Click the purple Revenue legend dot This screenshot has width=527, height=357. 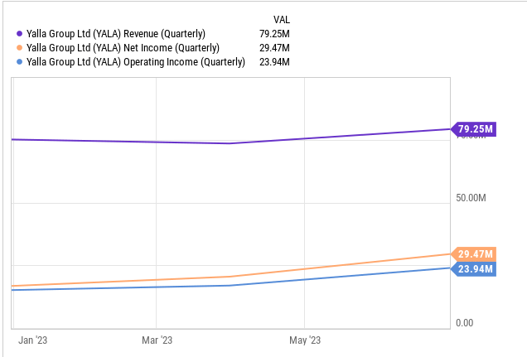pyautogui.click(x=19, y=34)
